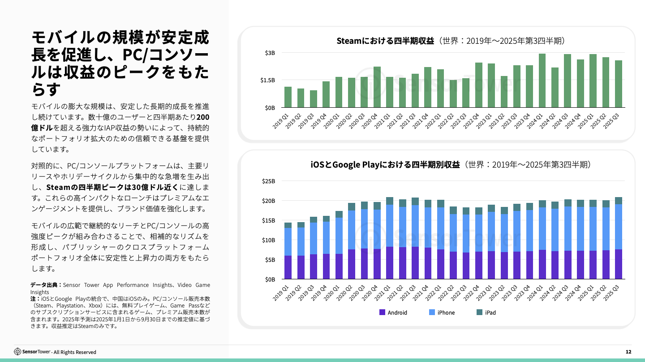Click the circular logo mark beside Sensor Tower text
Viewport: 645px width, 362px height.
18,352
